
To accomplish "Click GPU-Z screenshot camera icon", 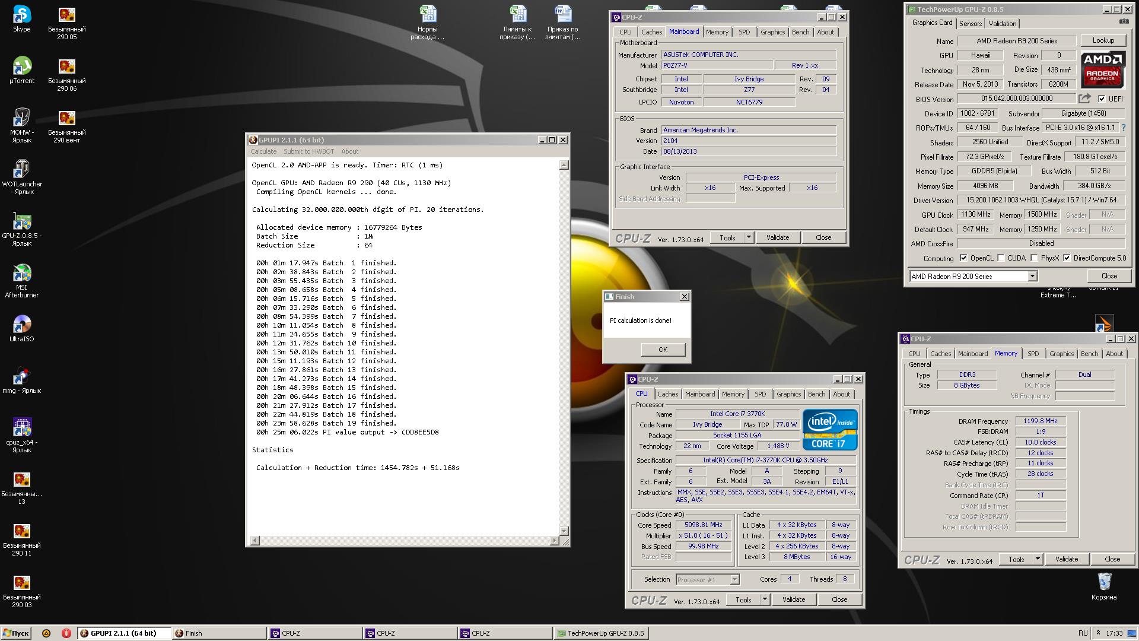I will (1124, 22).
